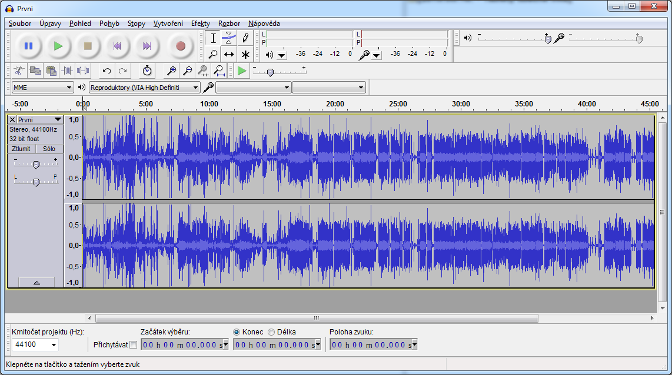Click the Silence audio icon
Screen dimensions: 672x375
click(x=83, y=71)
